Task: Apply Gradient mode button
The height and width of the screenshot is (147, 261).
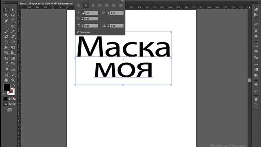Action: point(10,99)
